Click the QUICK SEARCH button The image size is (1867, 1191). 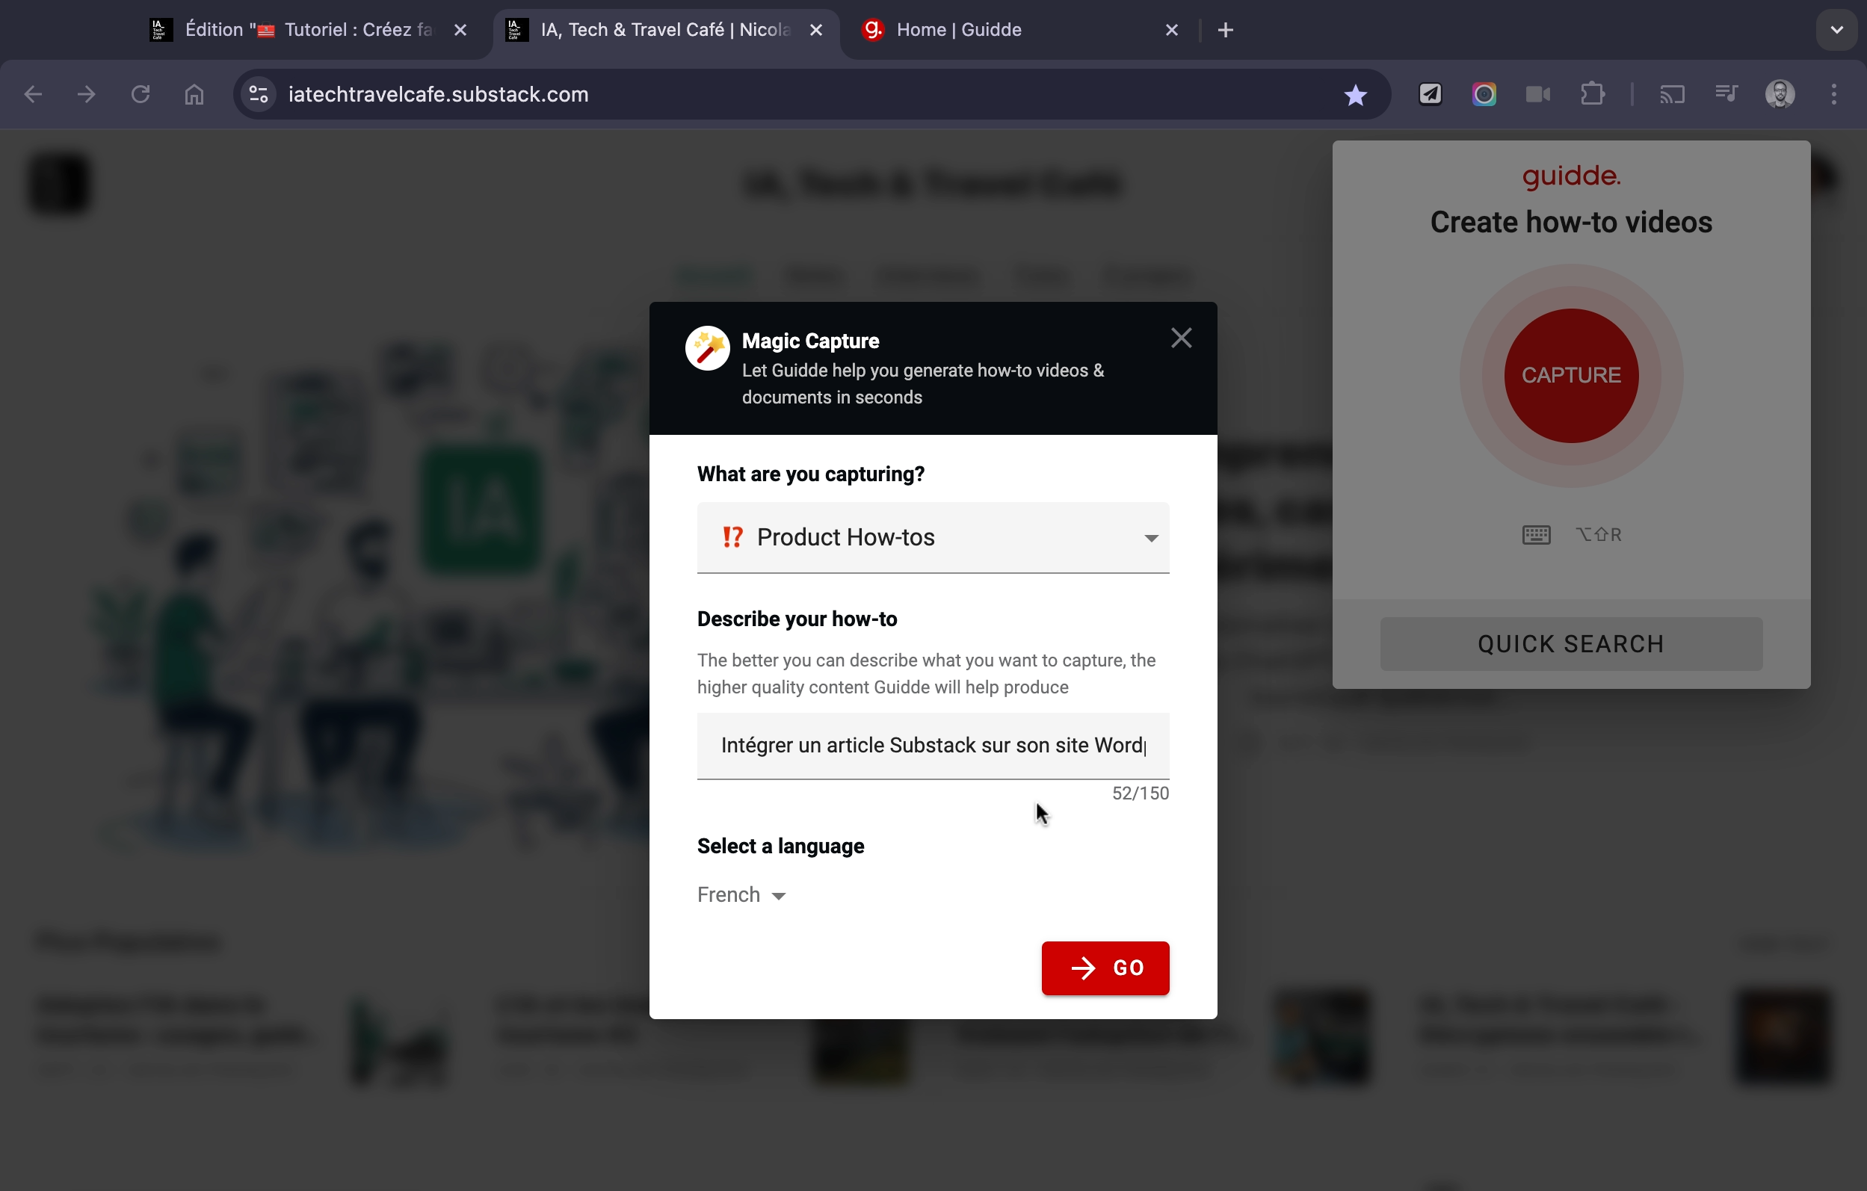(x=1570, y=644)
